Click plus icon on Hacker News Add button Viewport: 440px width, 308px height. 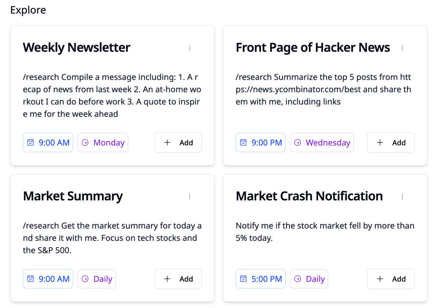click(x=380, y=143)
